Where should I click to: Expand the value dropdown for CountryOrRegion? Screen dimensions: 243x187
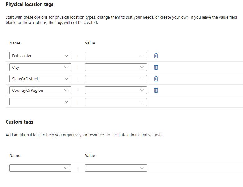(x=116, y=90)
